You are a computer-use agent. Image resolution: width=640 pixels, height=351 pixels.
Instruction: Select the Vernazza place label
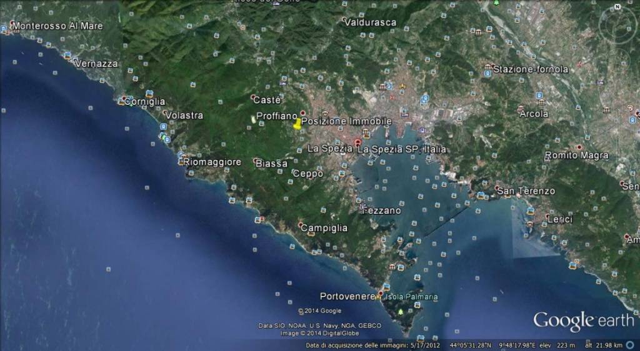point(96,63)
